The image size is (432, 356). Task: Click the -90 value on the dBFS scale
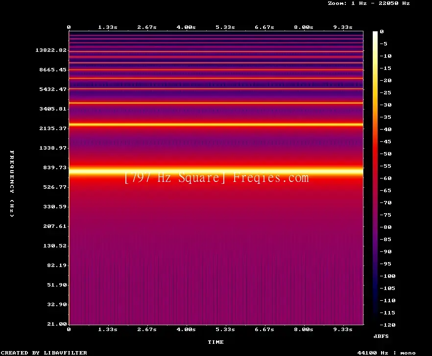point(385,251)
